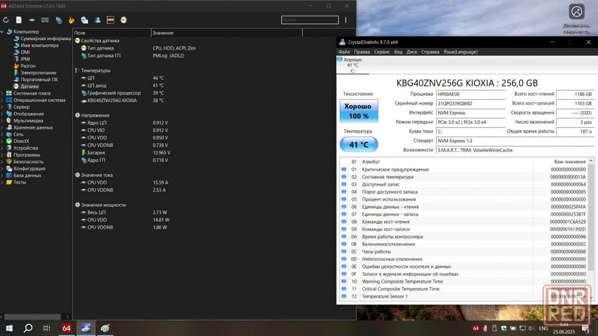598x336 pixels.
Task: Open the Сервис menu in CrystalDiskInfo
Action: tap(382, 52)
